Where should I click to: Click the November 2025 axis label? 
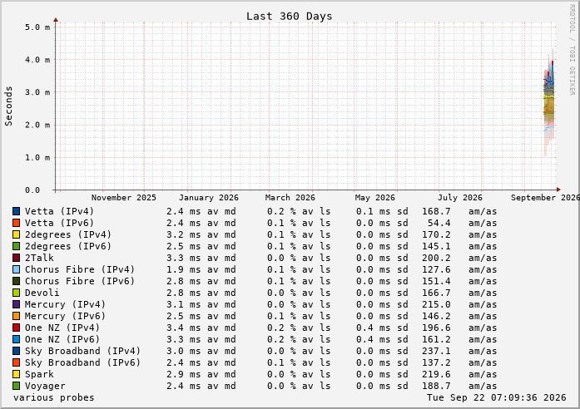(x=124, y=198)
